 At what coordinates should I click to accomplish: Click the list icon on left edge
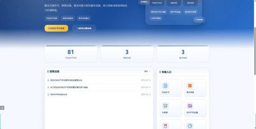click(2, 108)
